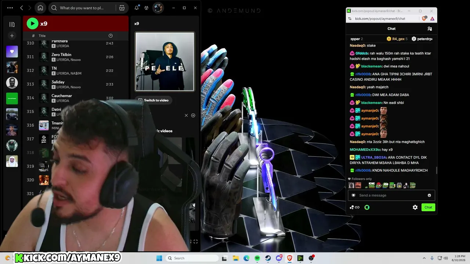Click the Kick chat address bar URL

[380, 19]
